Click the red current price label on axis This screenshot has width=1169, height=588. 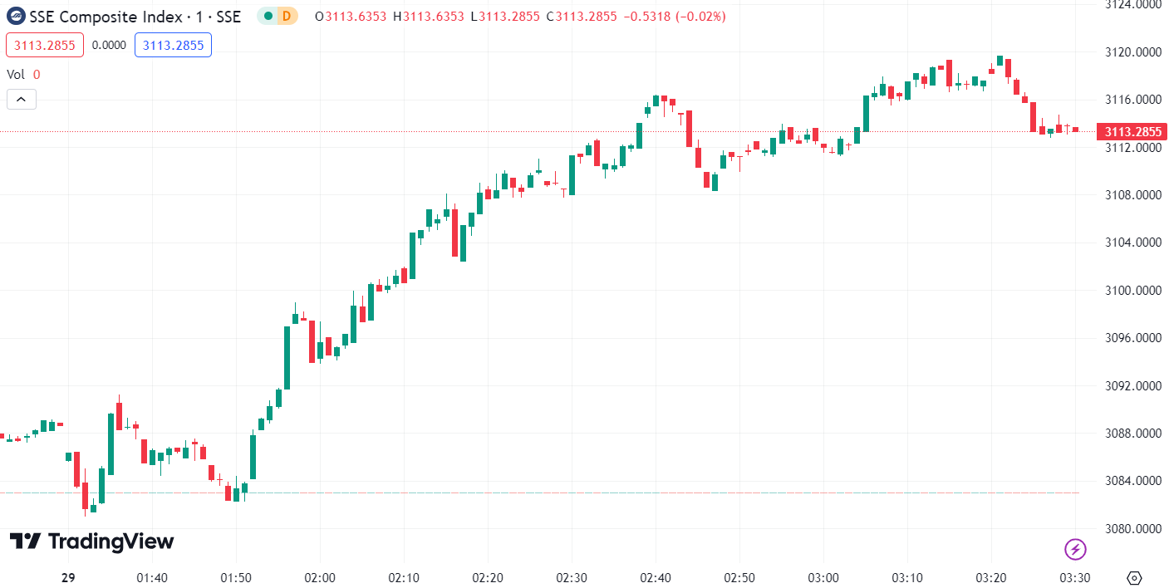1132,131
